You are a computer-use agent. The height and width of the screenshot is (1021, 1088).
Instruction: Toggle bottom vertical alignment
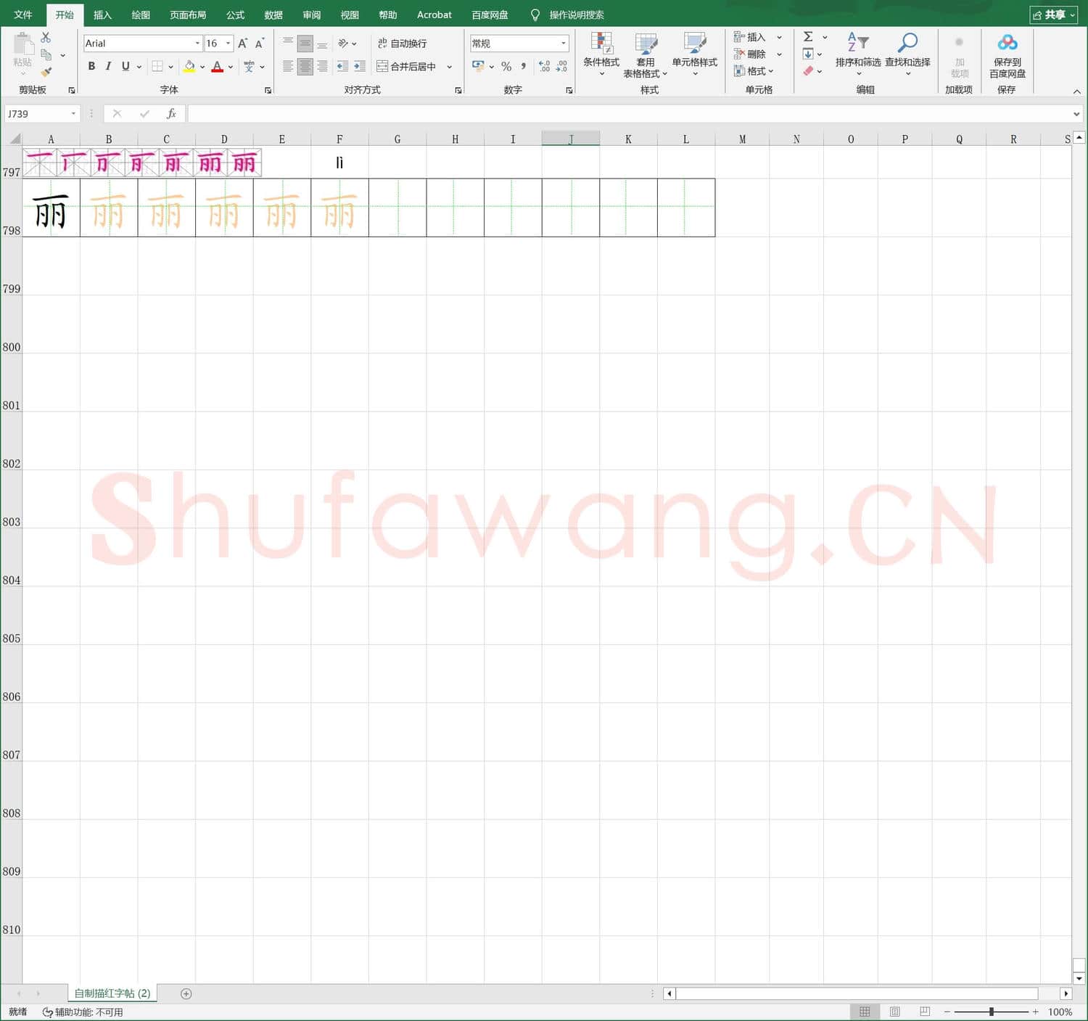322,44
